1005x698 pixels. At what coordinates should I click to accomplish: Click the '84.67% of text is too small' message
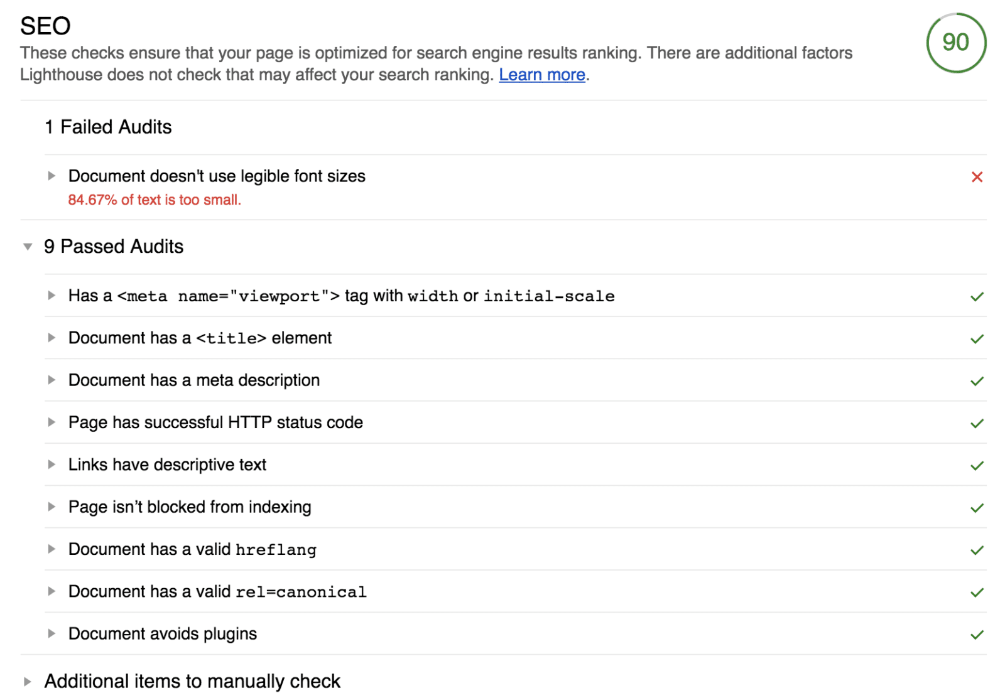point(155,200)
